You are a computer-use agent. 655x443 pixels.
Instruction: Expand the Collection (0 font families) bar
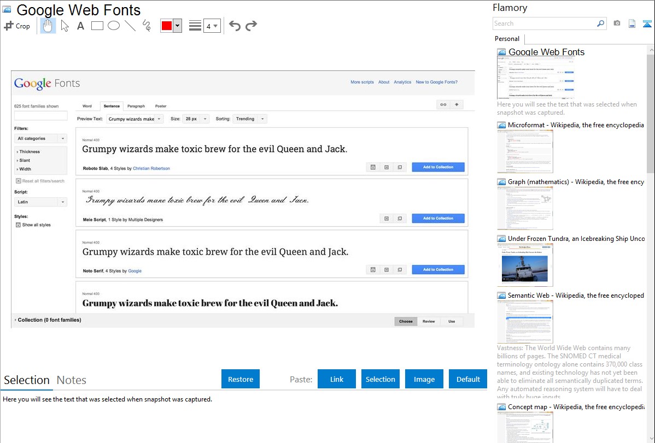48,320
